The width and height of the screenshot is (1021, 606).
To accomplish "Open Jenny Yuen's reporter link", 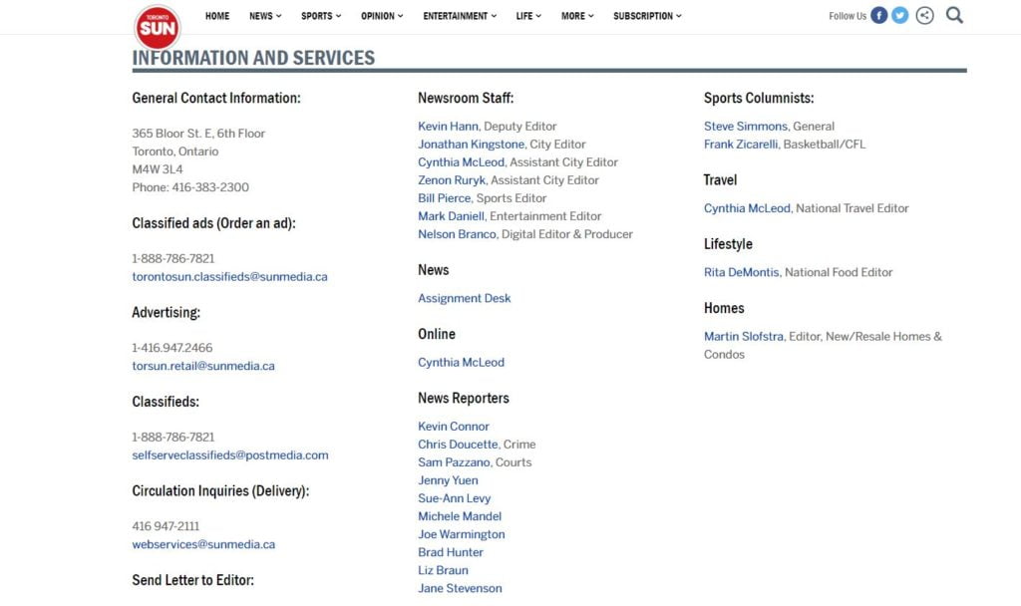I will coord(448,480).
